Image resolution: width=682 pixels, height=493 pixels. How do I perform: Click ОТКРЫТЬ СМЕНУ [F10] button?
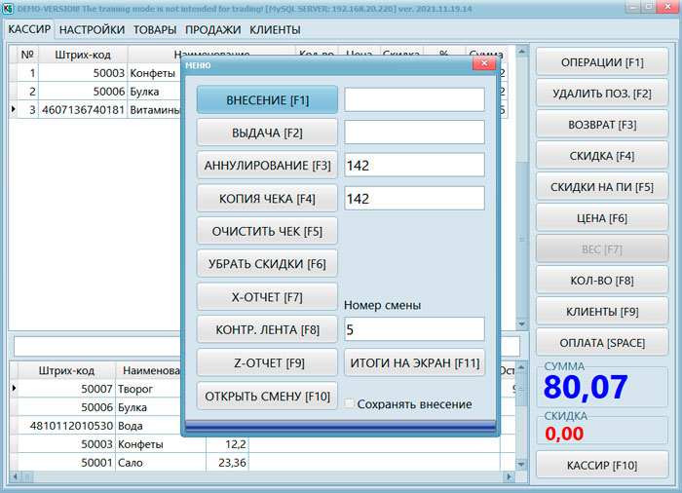coord(267,396)
